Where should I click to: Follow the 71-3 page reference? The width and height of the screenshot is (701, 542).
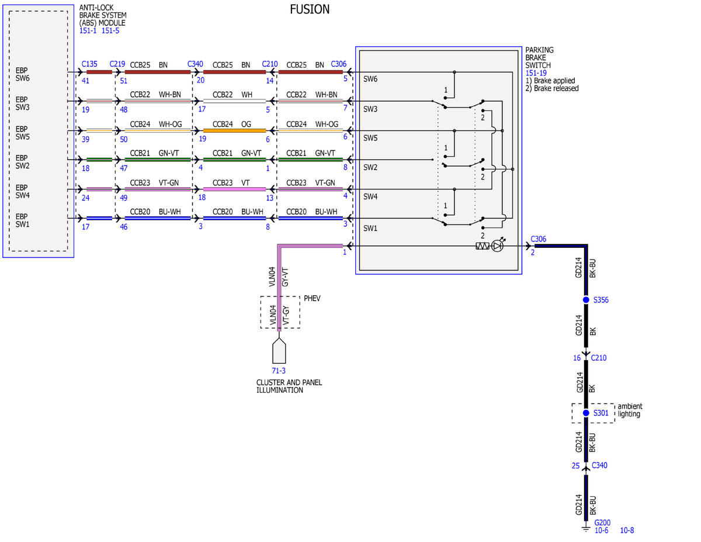(x=279, y=371)
